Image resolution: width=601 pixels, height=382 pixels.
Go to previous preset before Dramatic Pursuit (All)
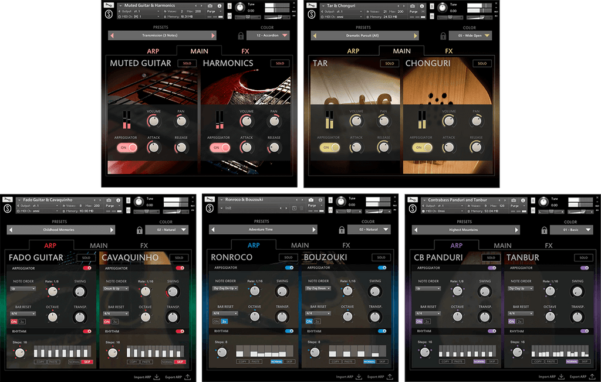[315, 36]
